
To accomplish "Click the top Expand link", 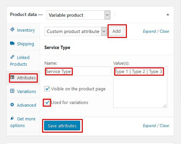I will [x=149, y=31].
